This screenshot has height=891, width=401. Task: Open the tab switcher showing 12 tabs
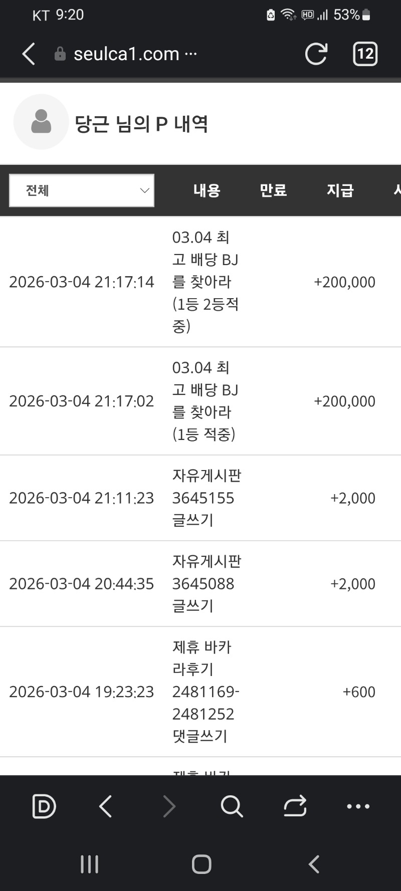[365, 54]
